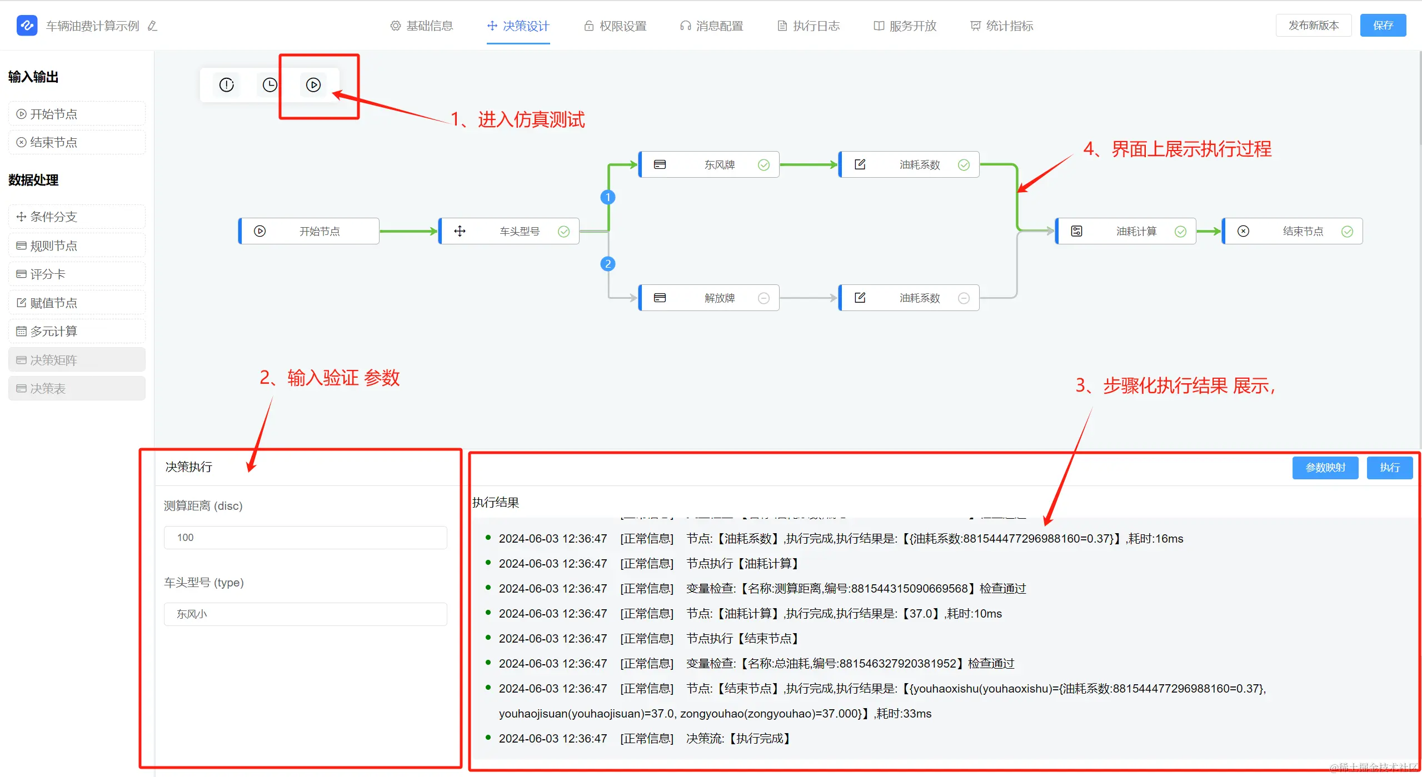Screen dimensions: 1422x777
Task: Click the exclamation validation icon in toolbar
Action: [227, 85]
